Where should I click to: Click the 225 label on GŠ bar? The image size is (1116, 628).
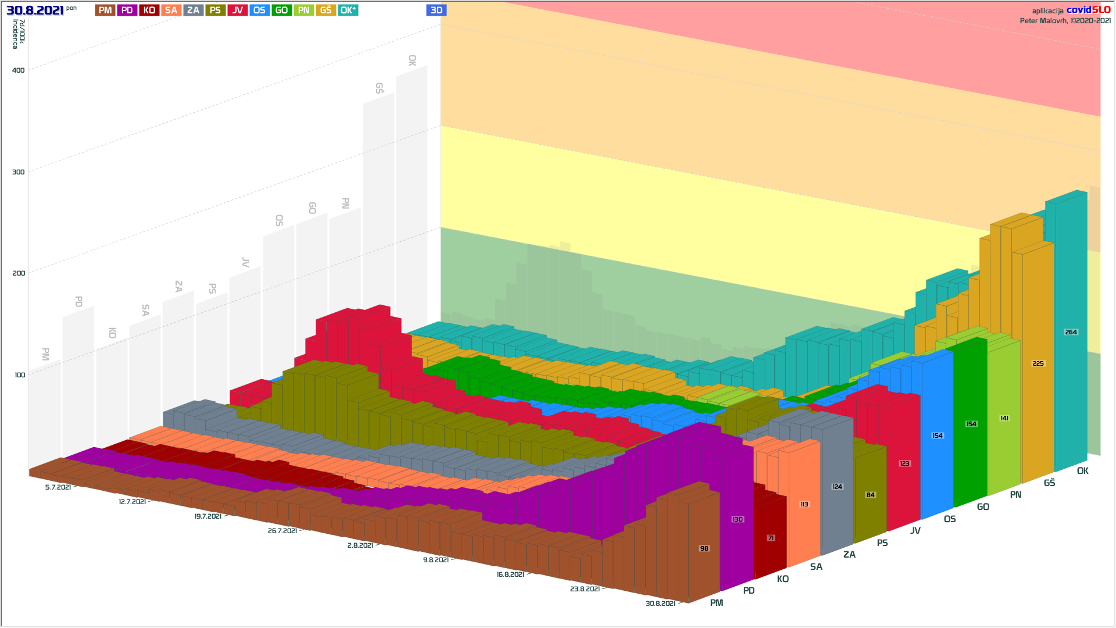point(1038,363)
